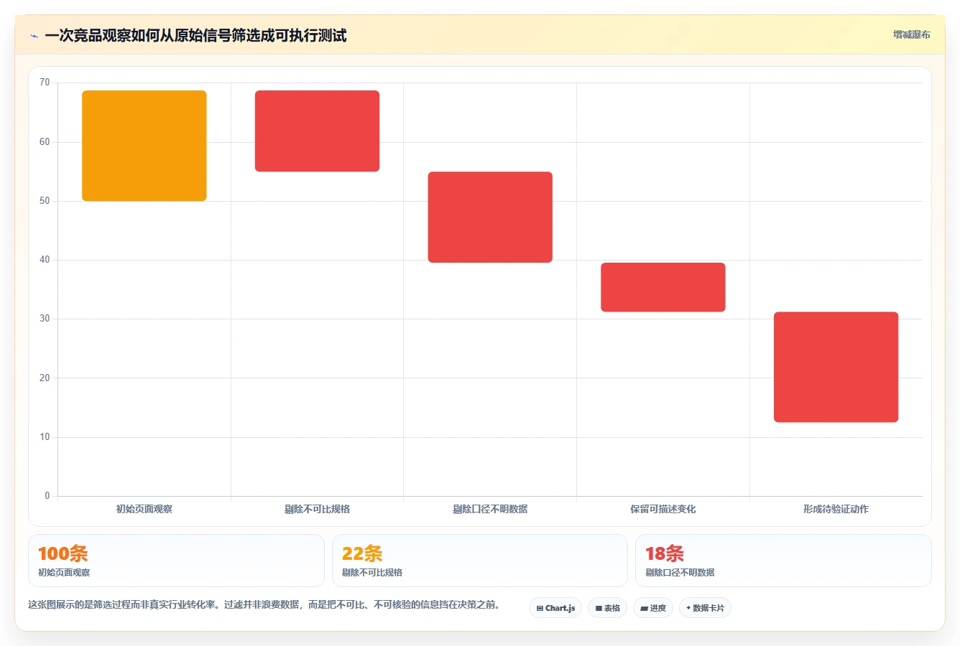Screen dimensions: 960x646
Task: Click the 增减瀑布 label in header
Action: click(911, 34)
